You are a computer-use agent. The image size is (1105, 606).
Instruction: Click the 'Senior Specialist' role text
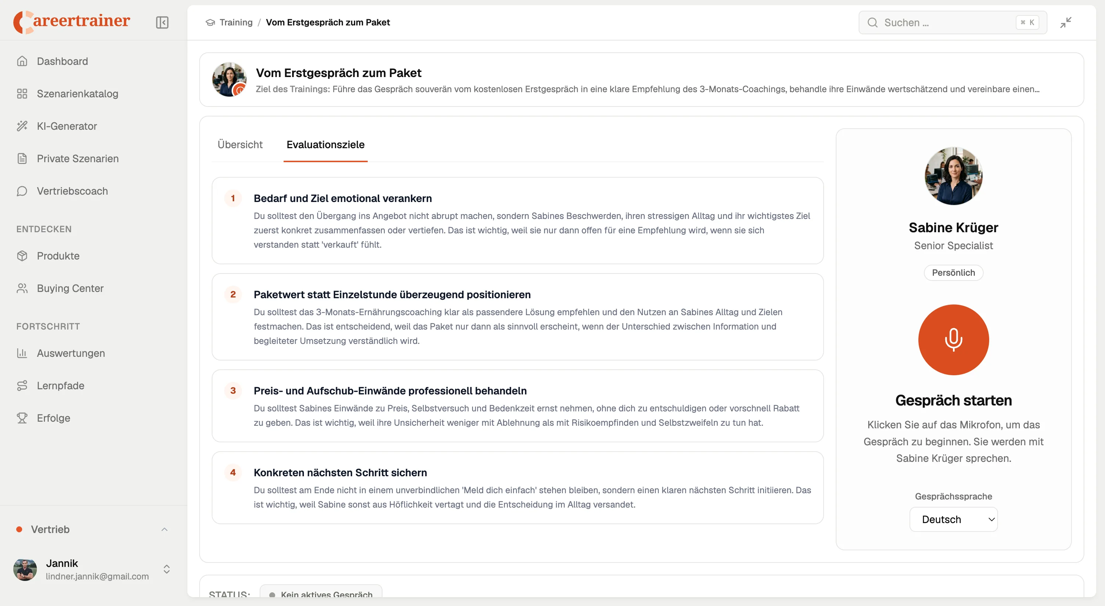(x=953, y=245)
